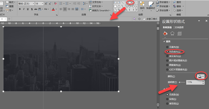Open Fill & Line options icon
Screen dimensions: 209x109
point(165,33)
